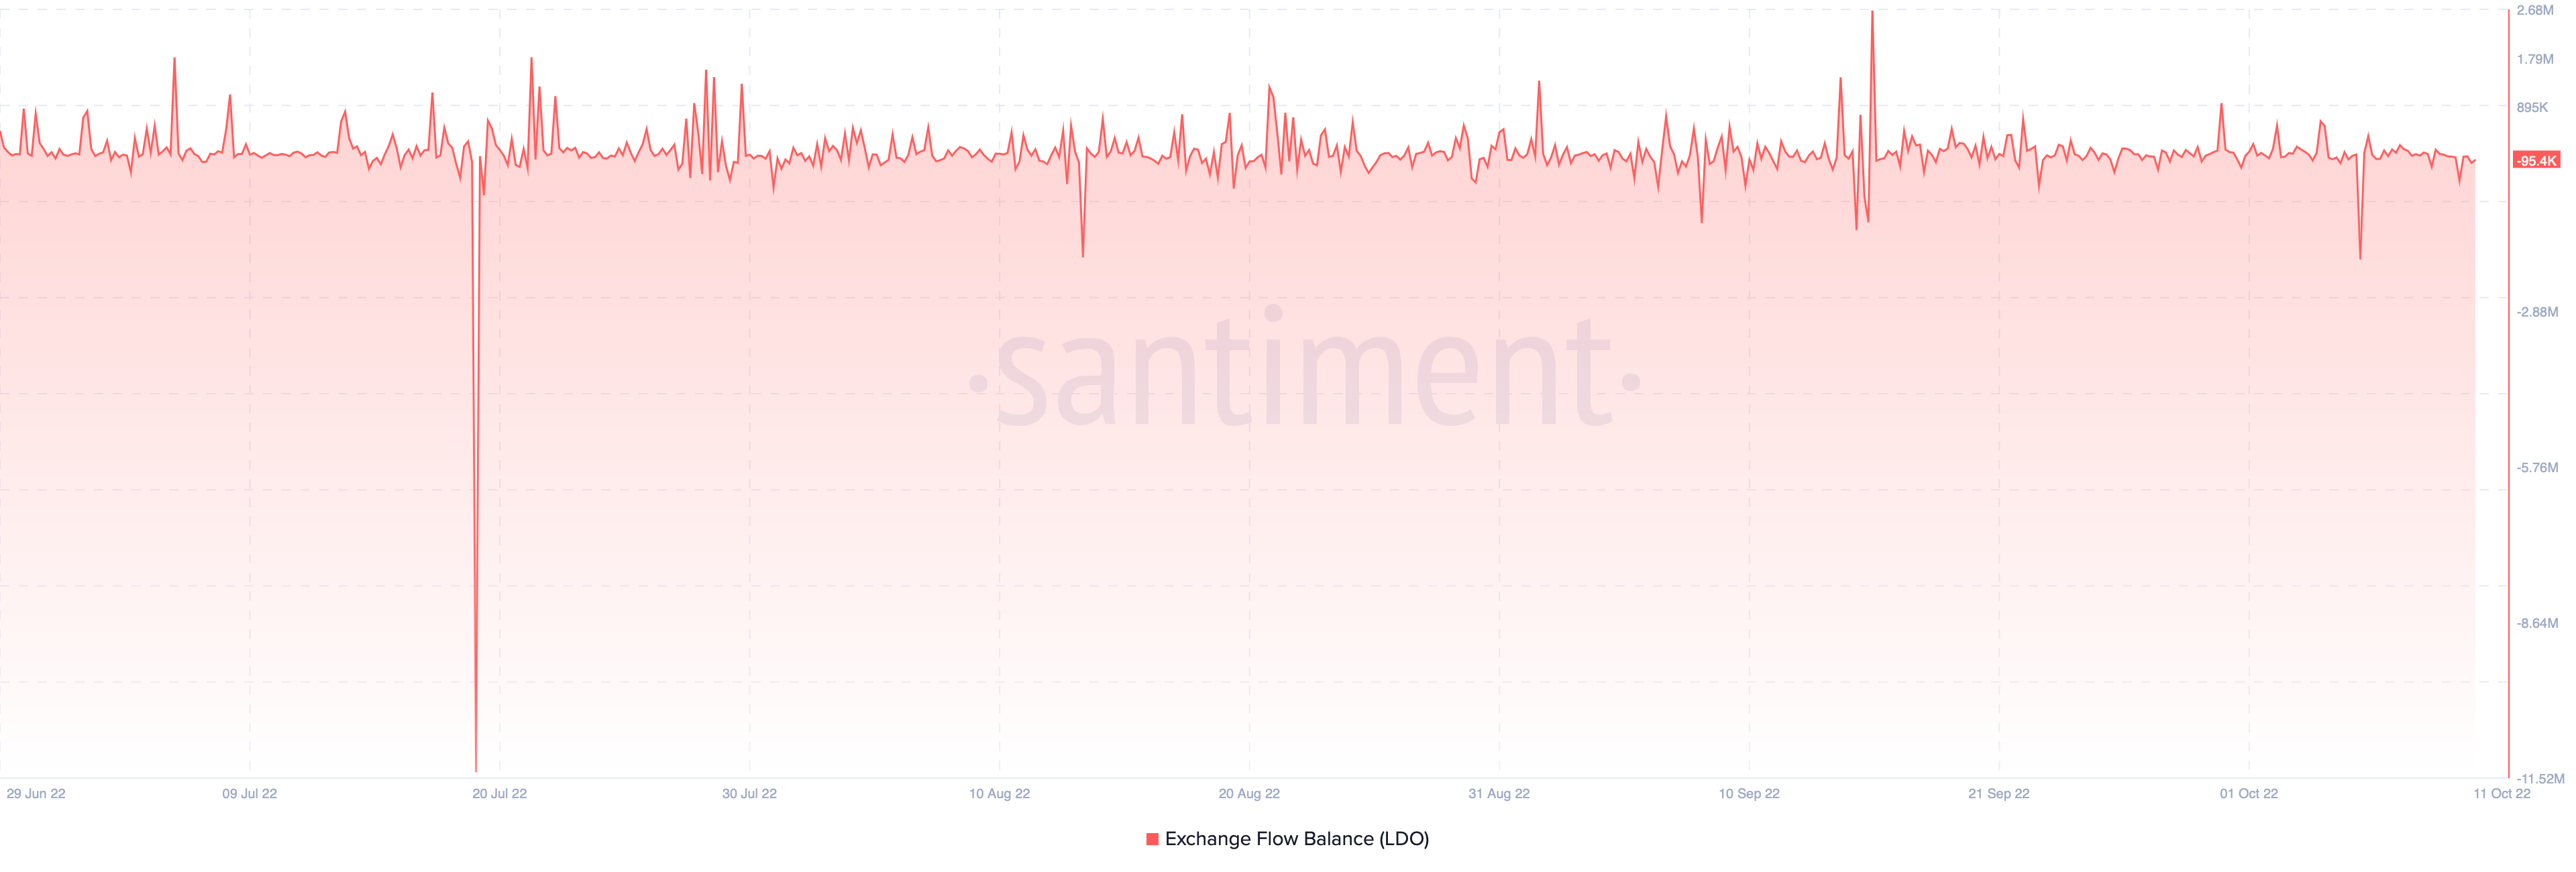Click the 11 Oct 22 date label
This screenshot has height=872, width=2576.
pyautogui.click(x=2502, y=793)
